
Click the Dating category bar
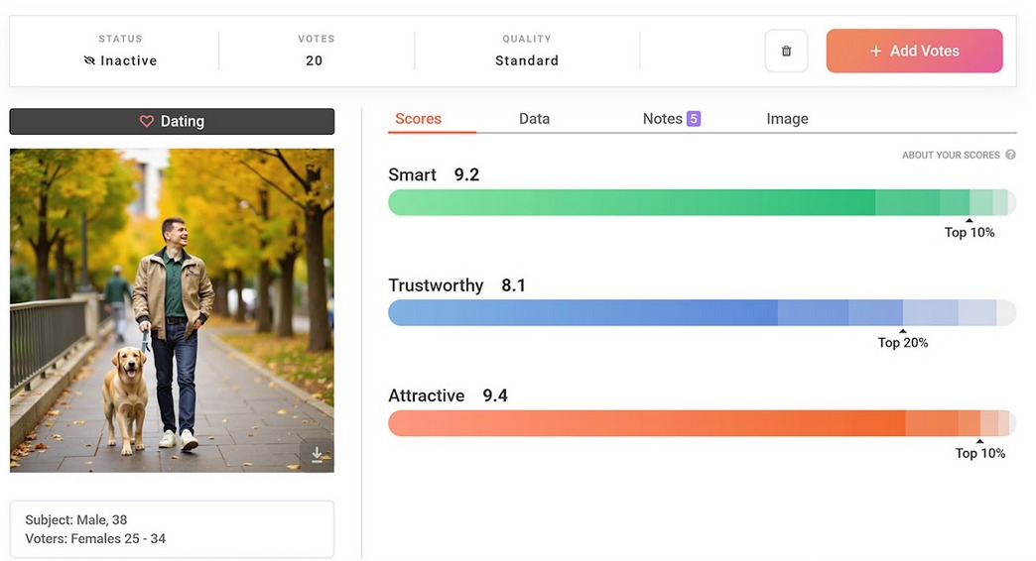click(x=172, y=122)
